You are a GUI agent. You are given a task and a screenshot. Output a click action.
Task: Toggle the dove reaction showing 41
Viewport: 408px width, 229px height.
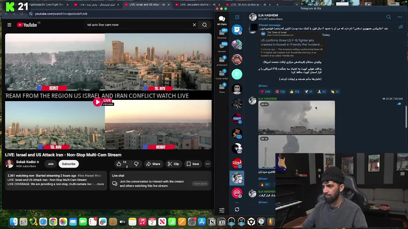(x=308, y=92)
